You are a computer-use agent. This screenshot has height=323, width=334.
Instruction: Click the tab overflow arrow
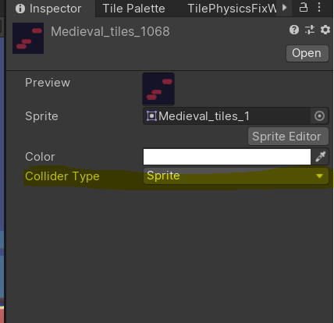[x=284, y=8]
